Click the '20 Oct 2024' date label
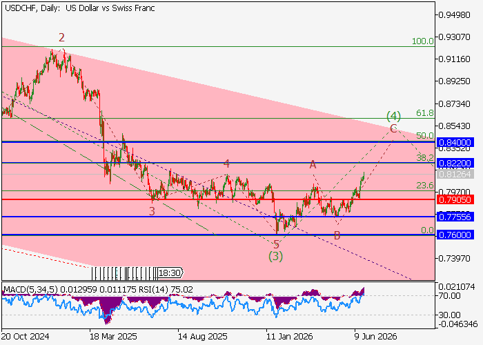The width and height of the screenshot is (483, 345). (26, 336)
